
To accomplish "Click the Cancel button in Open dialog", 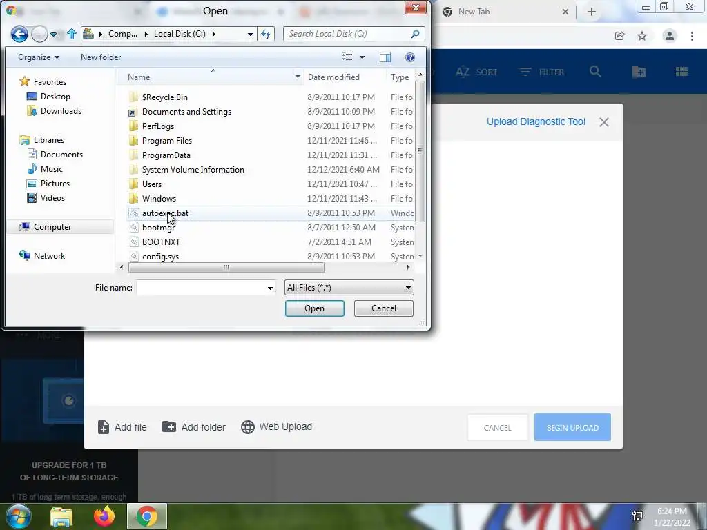I will 384,308.
